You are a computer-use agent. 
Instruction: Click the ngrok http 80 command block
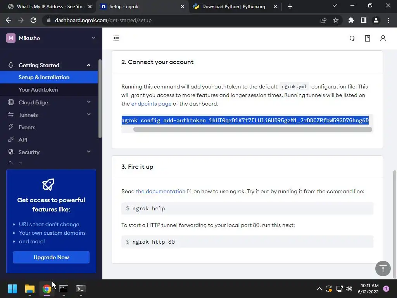click(247, 242)
